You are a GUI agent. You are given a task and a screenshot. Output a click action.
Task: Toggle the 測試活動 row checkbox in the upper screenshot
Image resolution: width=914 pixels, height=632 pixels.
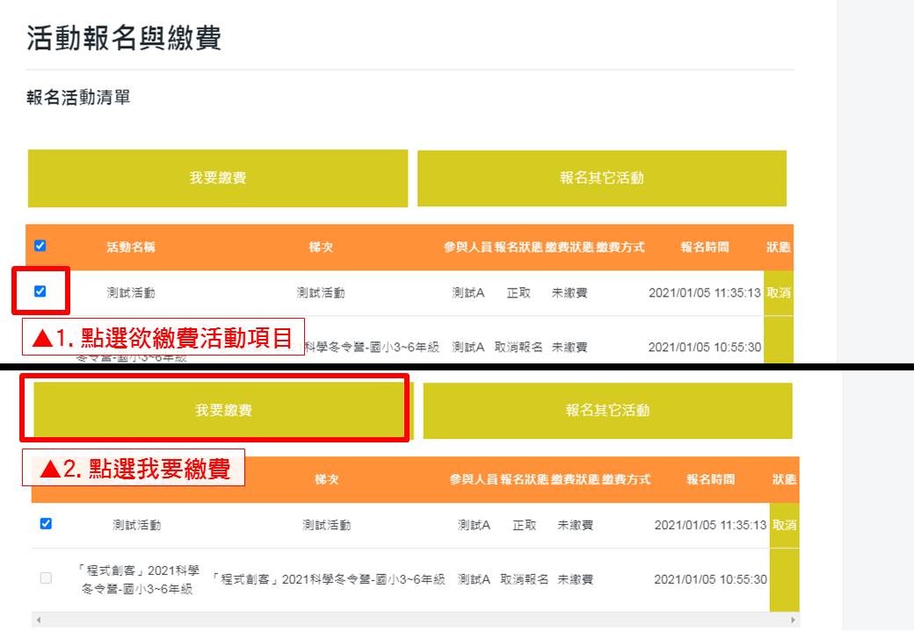(x=40, y=291)
